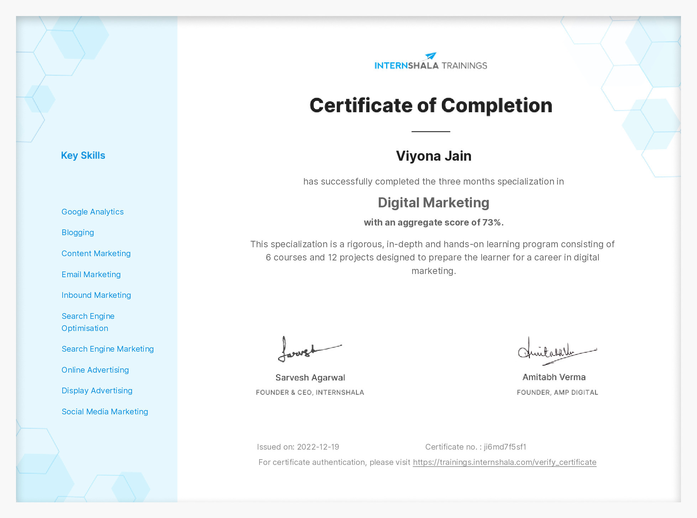The height and width of the screenshot is (518, 697).
Task: Expand the Inbound Marketing skill
Action: click(96, 295)
